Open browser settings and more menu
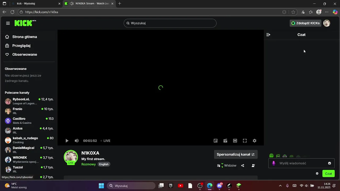 [x=327, y=12]
